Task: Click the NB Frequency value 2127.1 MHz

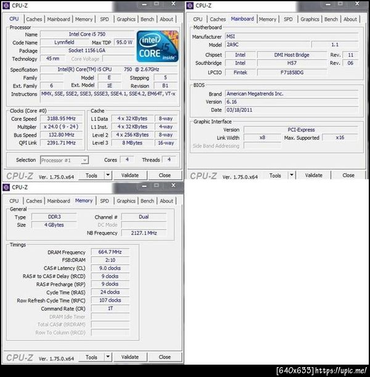Action: point(144,233)
